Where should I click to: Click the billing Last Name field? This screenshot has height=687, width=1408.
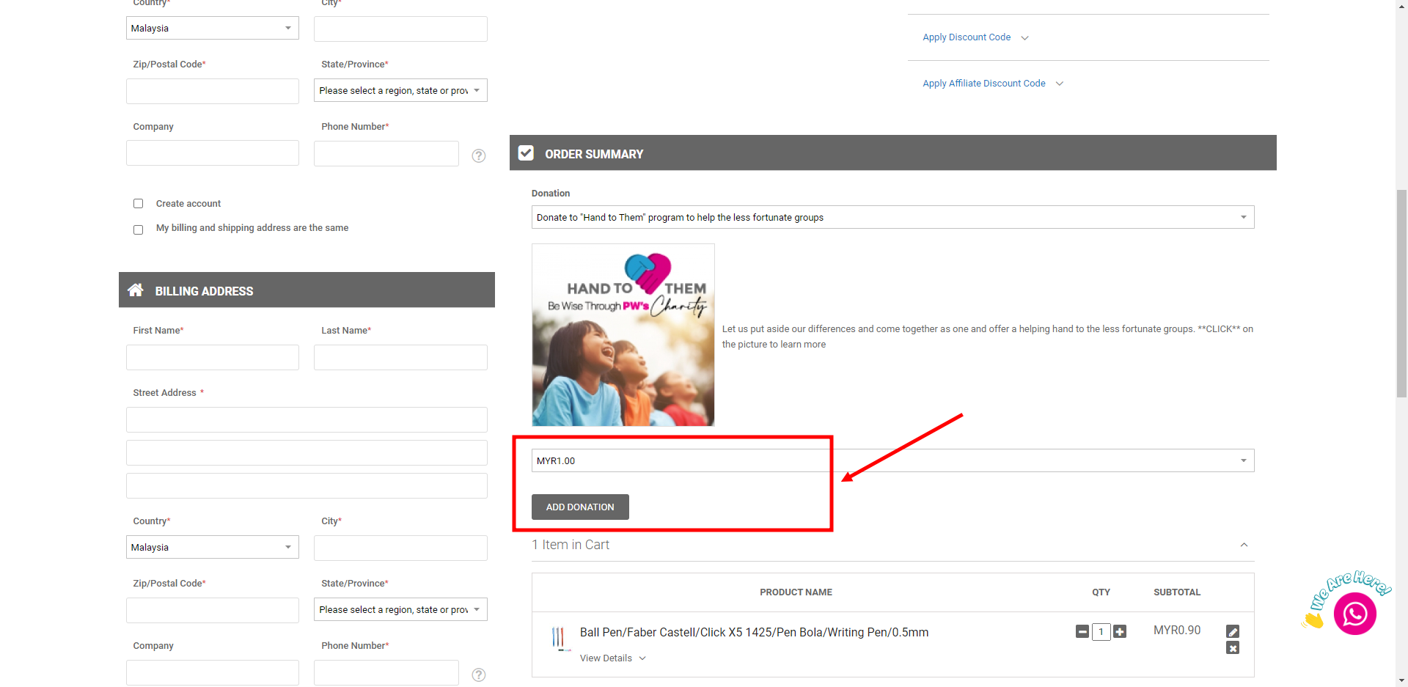(x=400, y=357)
